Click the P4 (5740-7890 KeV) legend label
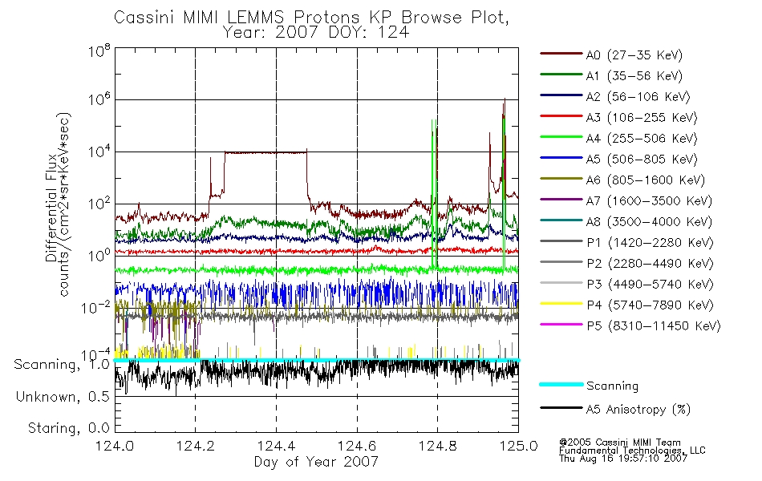 pyautogui.click(x=650, y=305)
